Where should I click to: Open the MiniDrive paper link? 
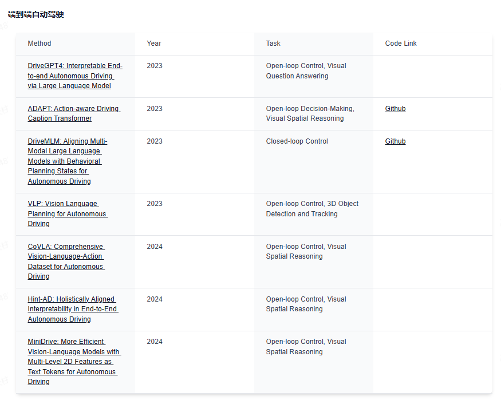pos(74,362)
